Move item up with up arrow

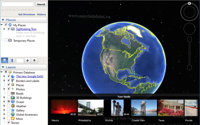tap(27, 60)
